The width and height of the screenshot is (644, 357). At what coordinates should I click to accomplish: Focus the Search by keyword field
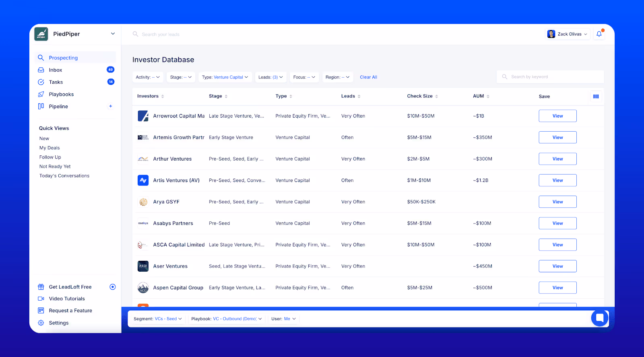[x=550, y=77]
